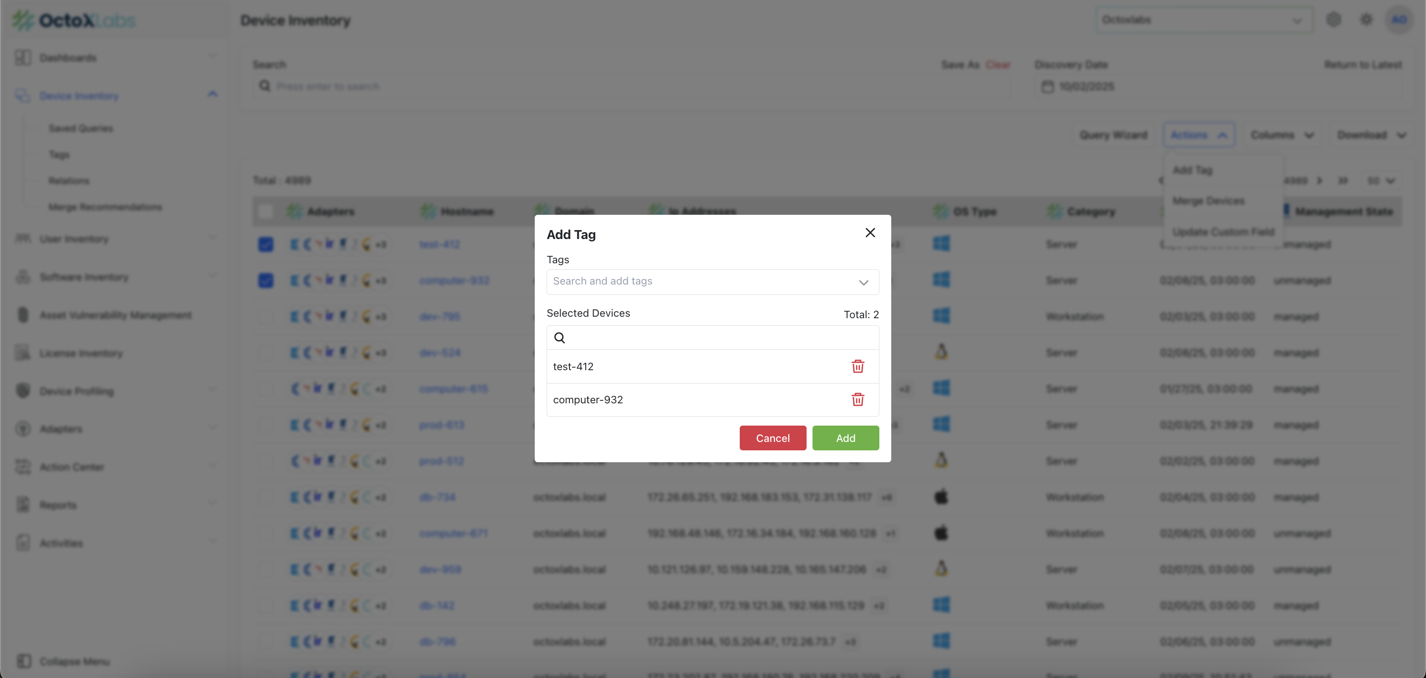The height and width of the screenshot is (678, 1426).
Task: Choose Merge Devices from Actions menu
Action: 1209,201
